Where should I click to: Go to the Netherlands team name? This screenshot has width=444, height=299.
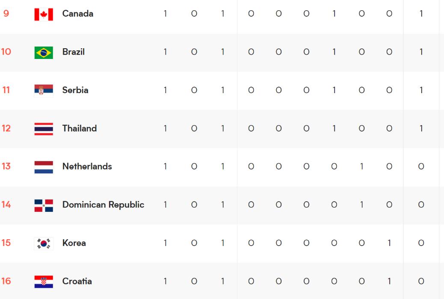(x=87, y=167)
